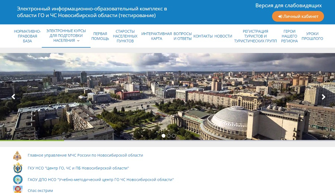
Task: Click the ГКУ НСО Центр ГО emblem icon
Action: pos(17,168)
